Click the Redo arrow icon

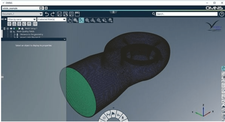click(x=53, y=14)
